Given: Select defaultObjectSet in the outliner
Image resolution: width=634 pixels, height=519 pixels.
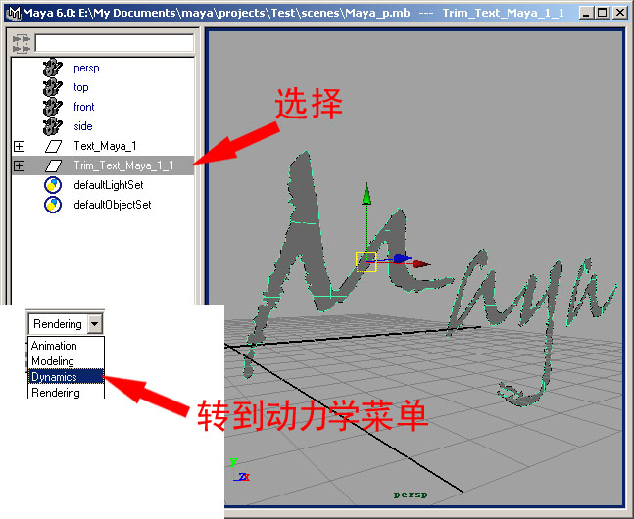Looking at the screenshot, I should [x=113, y=205].
